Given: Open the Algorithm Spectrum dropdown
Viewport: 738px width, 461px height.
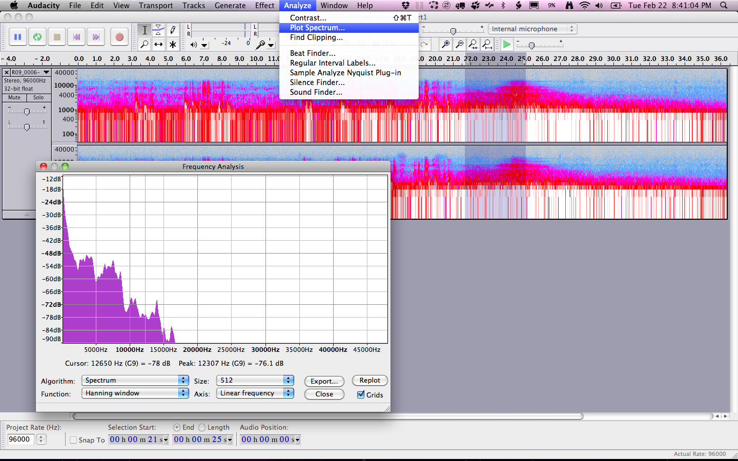Looking at the screenshot, I should point(135,380).
